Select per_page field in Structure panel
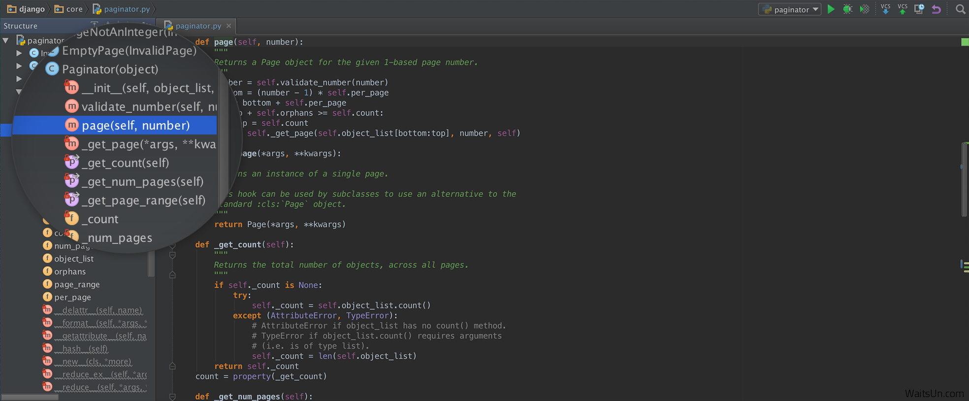Image resolution: width=969 pixels, height=401 pixels. [72, 297]
